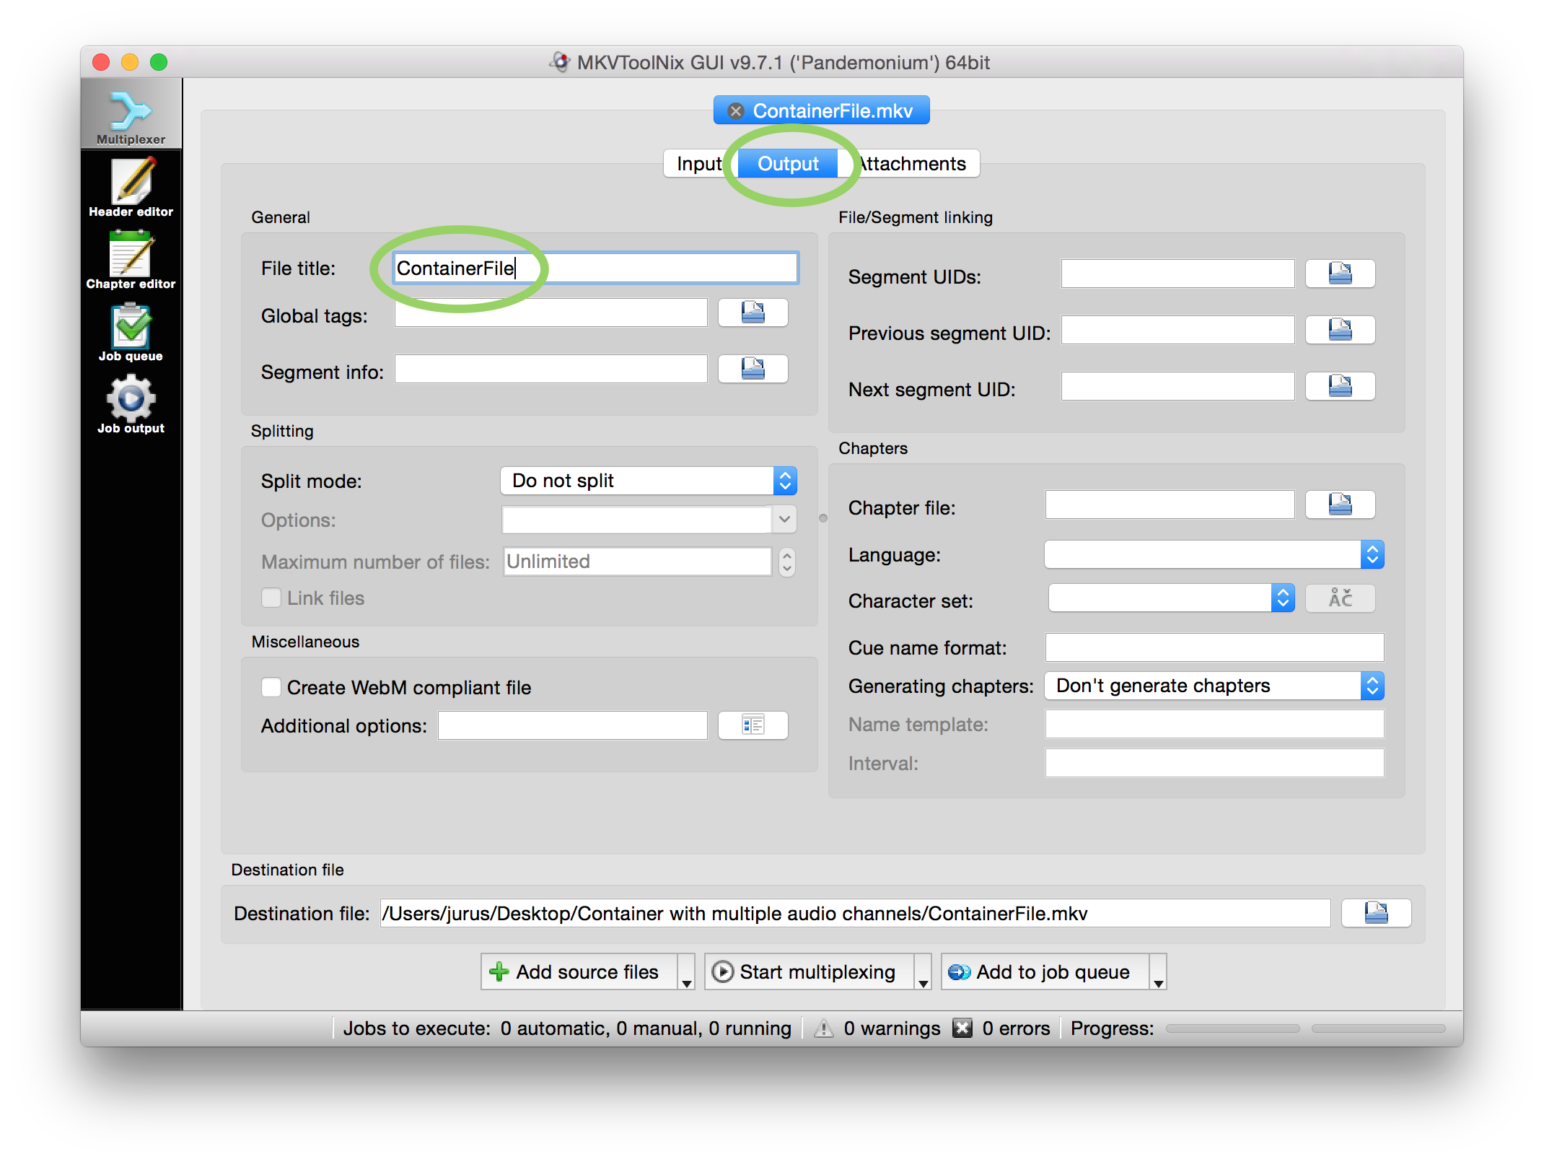This screenshot has width=1544, height=1162.
Task: Click the character set preview button
Action: (1340, 598)
